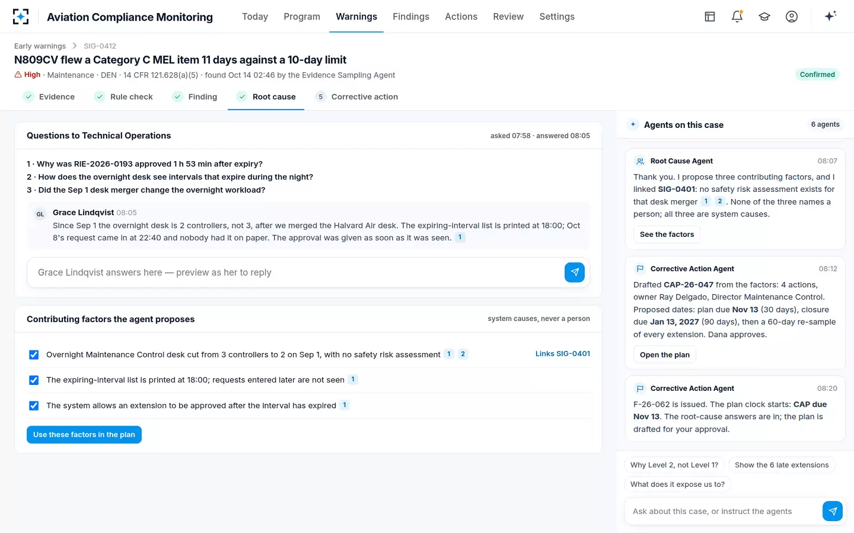Click See the factors button
The width and height of the screenshot is (854, 533).
pos(667,235)
